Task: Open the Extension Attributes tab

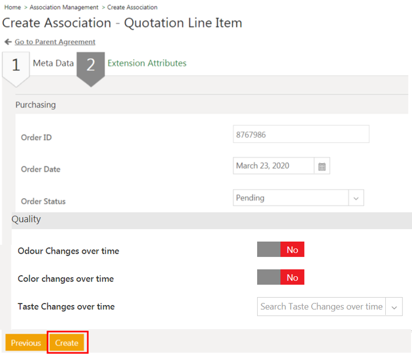Action: 147,63
